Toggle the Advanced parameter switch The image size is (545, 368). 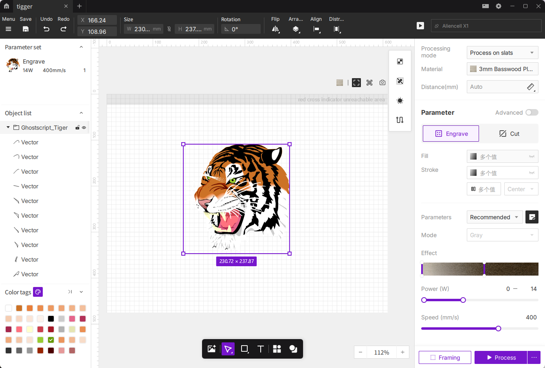[x=532, y=112]
